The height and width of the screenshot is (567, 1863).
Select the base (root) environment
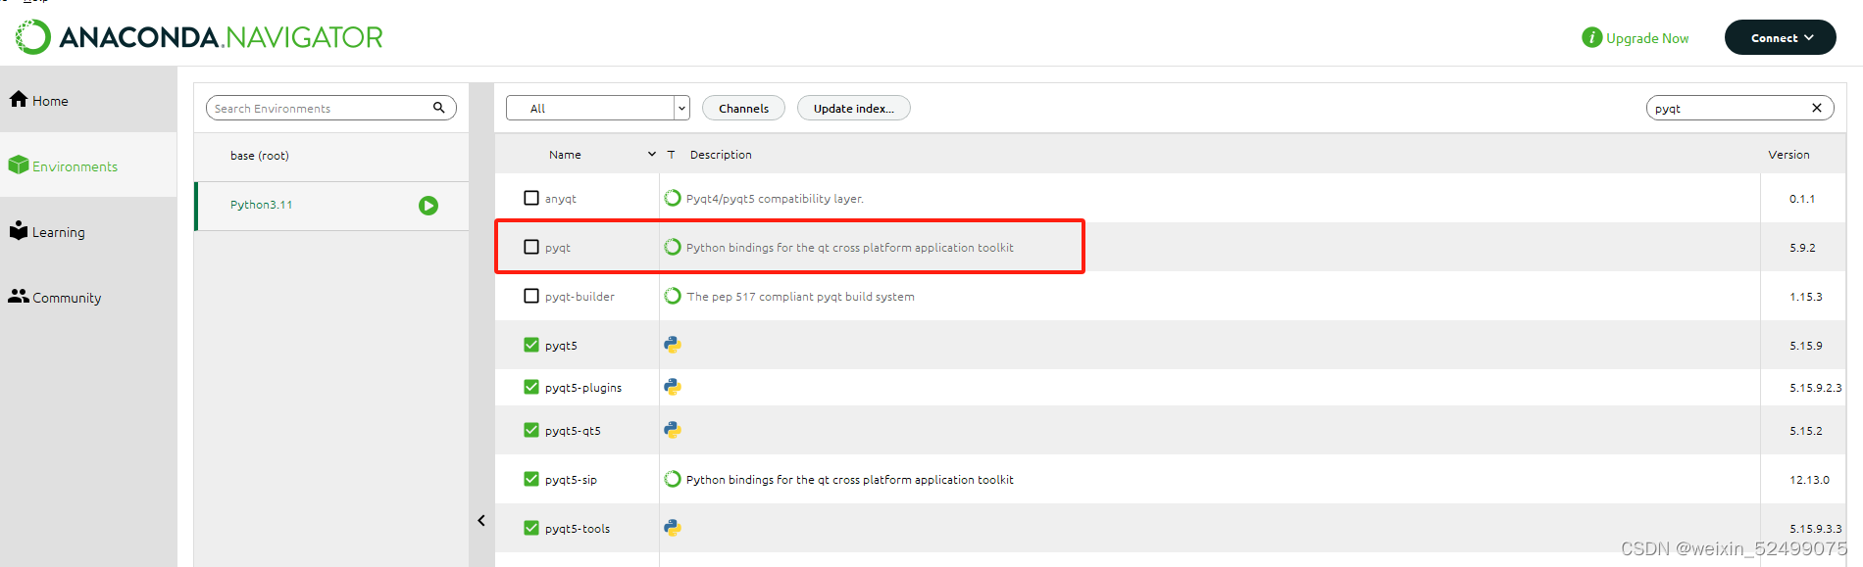pos(331,156)
